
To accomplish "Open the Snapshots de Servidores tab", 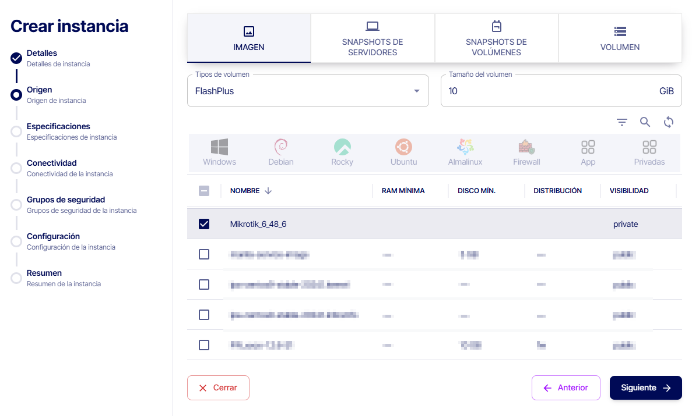I will pos(373,38).
